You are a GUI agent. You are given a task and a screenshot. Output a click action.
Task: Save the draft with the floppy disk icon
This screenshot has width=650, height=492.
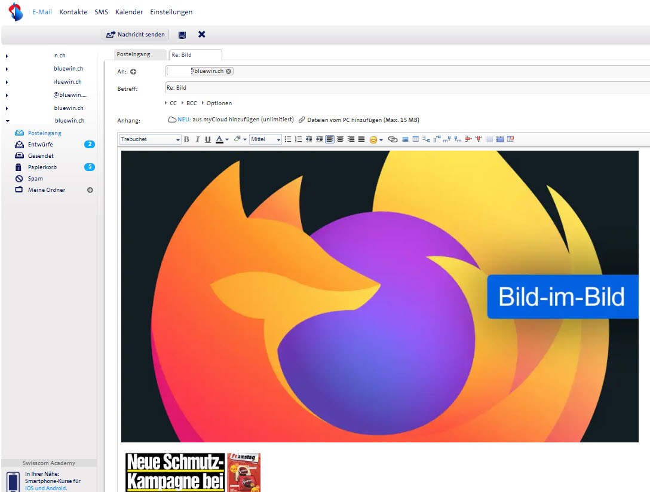coord(182,35)
